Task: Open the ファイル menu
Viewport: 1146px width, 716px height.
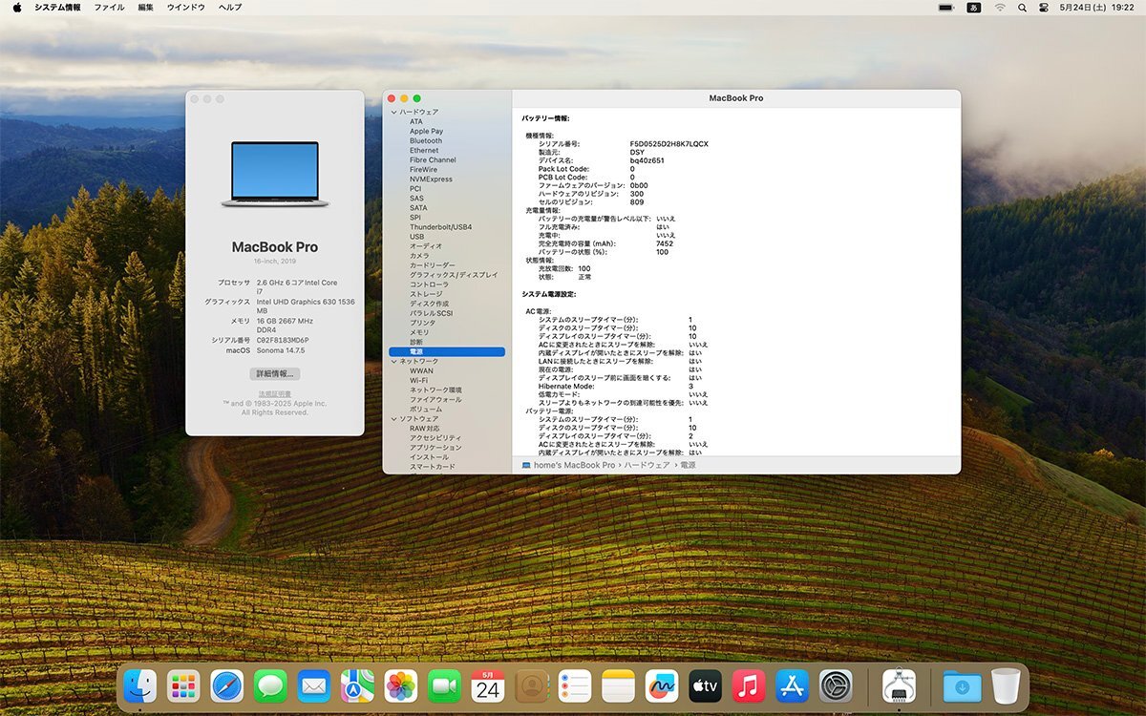Action: tap(109, 7)
